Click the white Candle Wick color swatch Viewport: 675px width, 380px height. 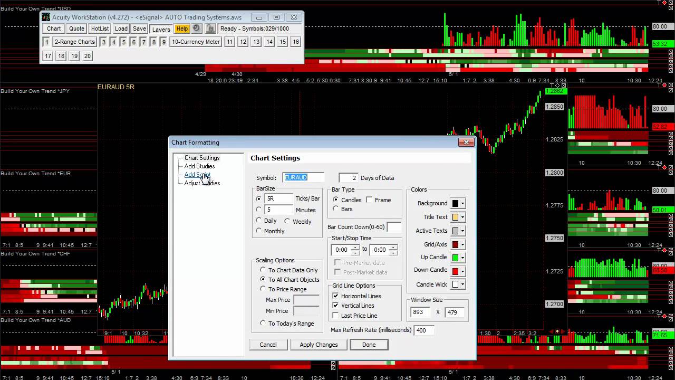pyautogui.click(x=455, y=284)
